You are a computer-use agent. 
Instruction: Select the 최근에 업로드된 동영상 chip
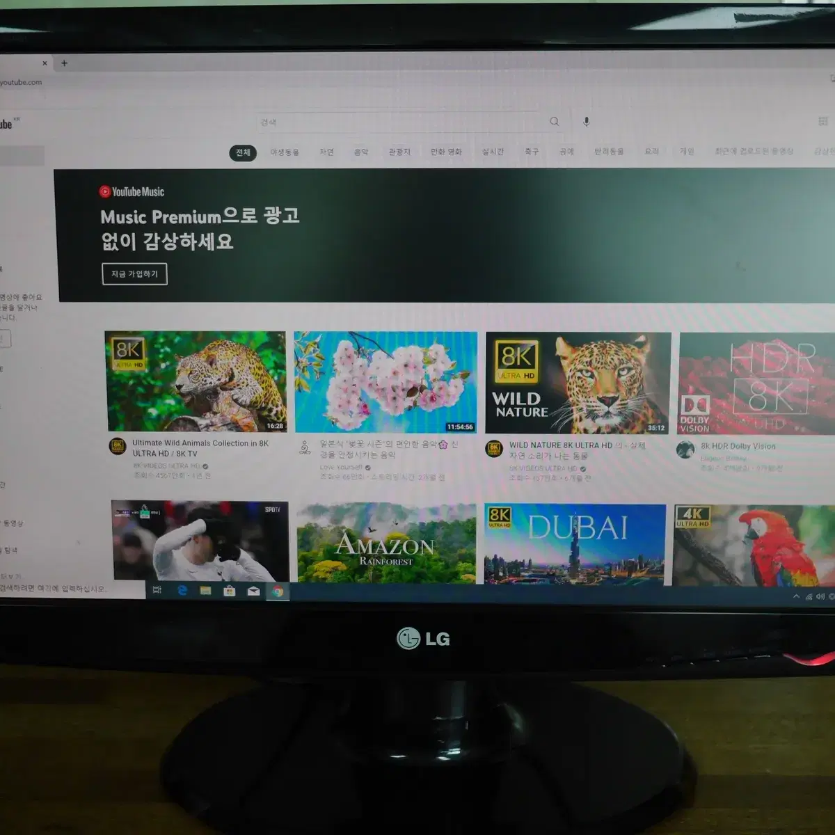754,150
